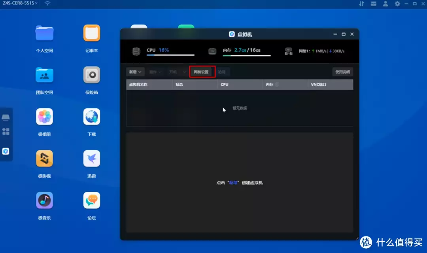Screen dimensions: 427x253
Task: Open the 保险箱 safe box icon
Action: coord(91,75)
